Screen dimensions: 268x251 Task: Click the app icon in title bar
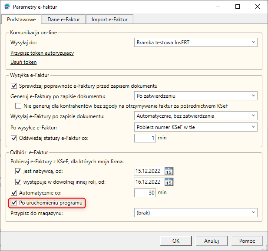[x=7, y=7]
